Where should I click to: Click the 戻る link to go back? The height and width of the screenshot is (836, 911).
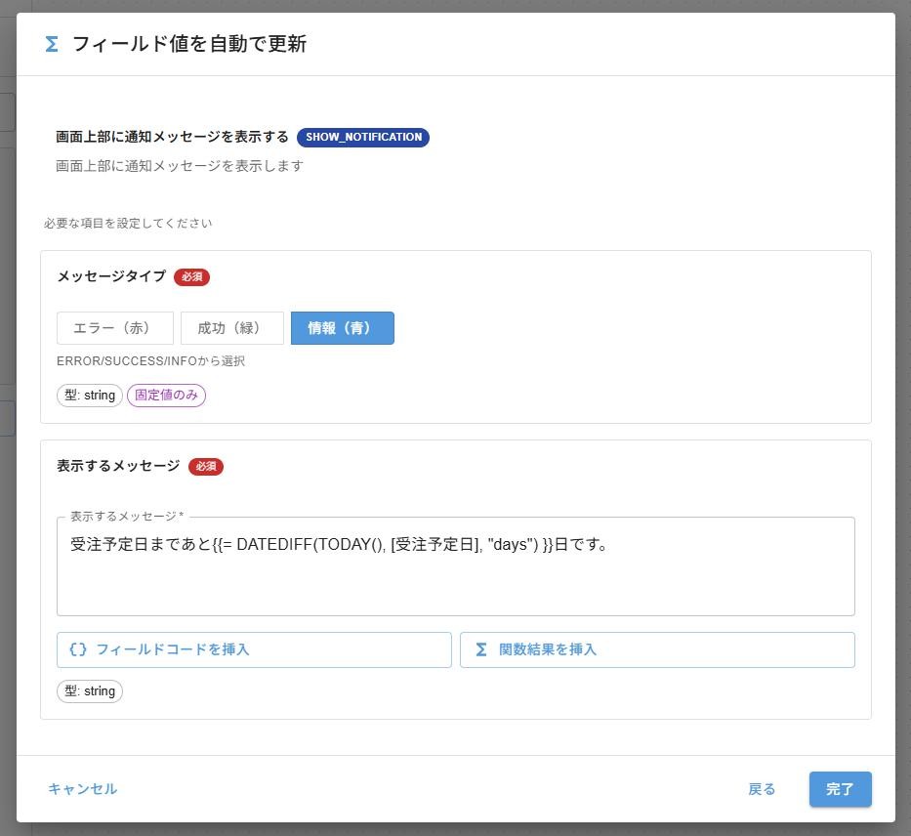tap(762, 788)
